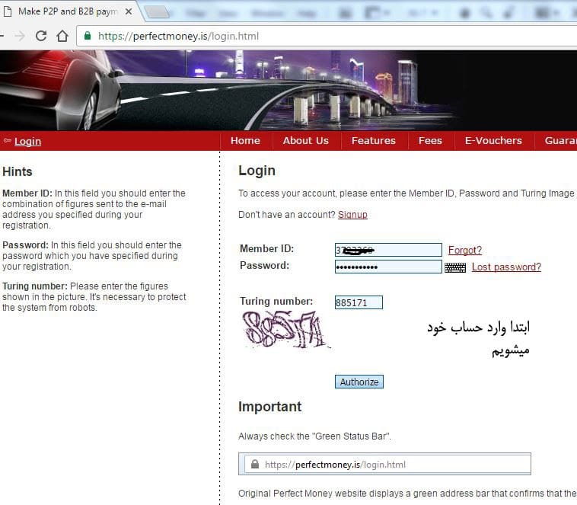
Task: Click the 'Member ID:' hint label
Action: (27, 193)
